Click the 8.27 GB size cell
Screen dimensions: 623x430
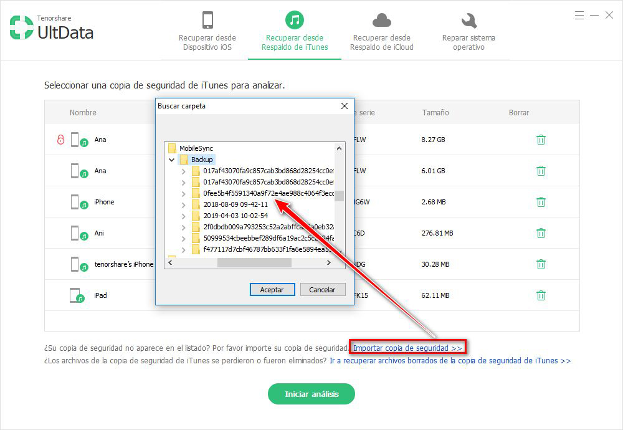[x=433, y=140]
